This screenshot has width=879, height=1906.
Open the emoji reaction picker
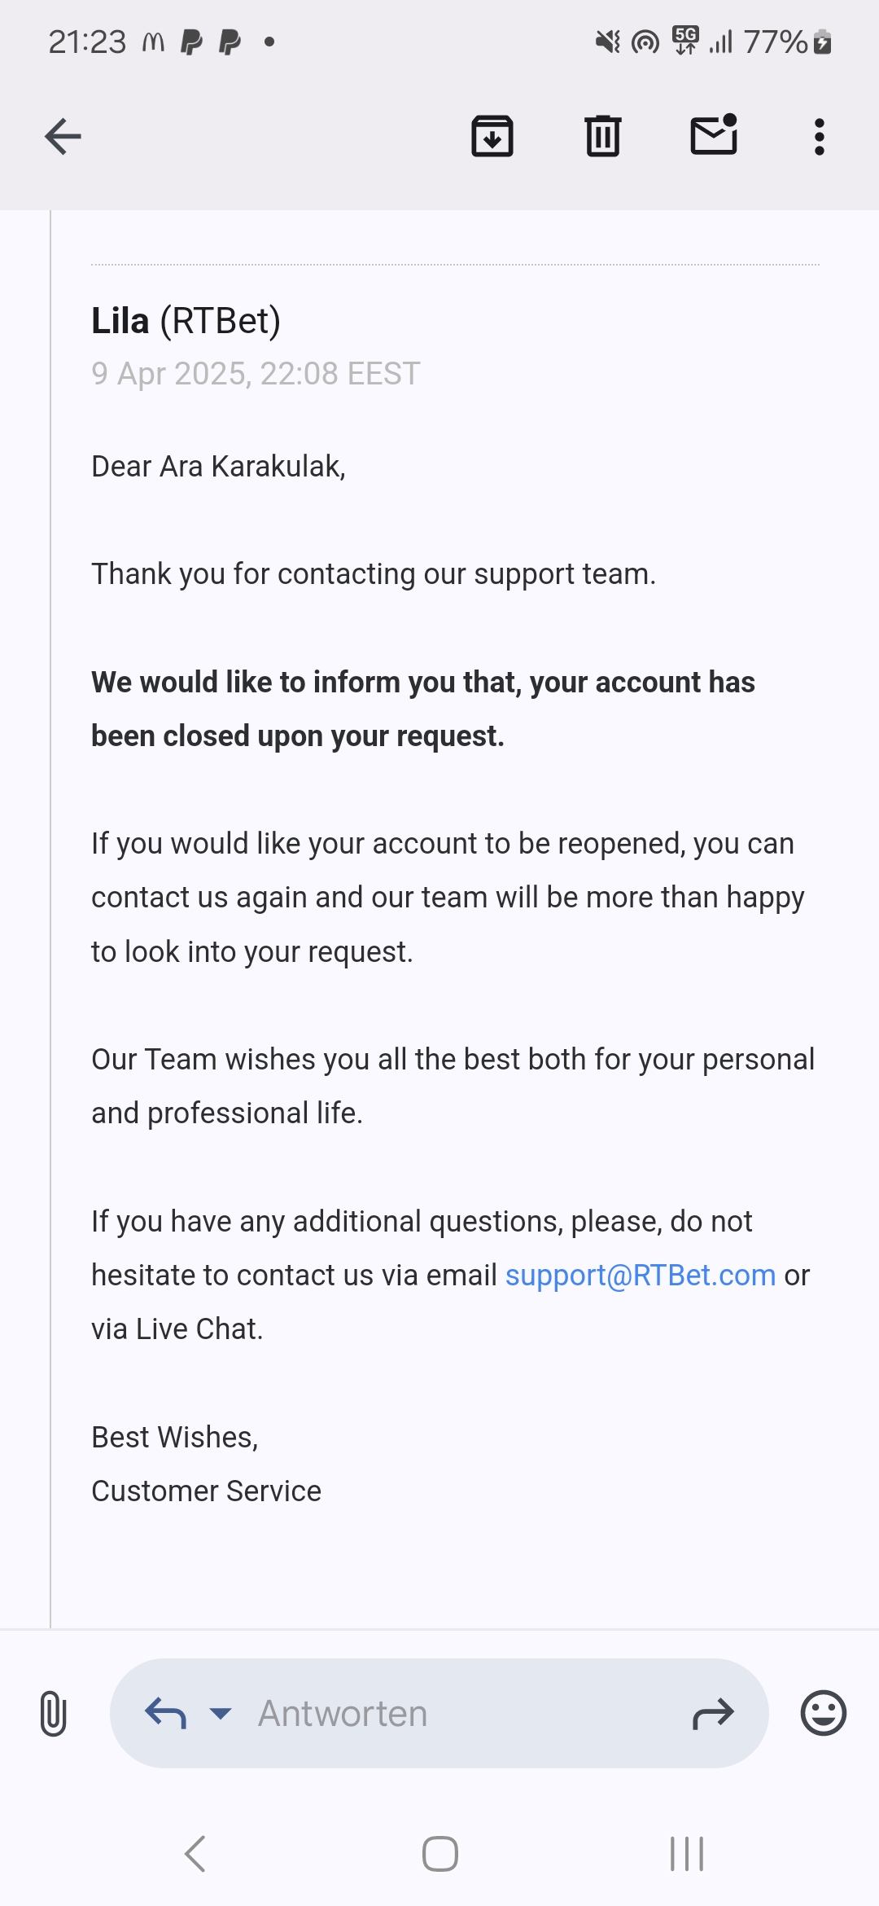[x=823, y=1713]
